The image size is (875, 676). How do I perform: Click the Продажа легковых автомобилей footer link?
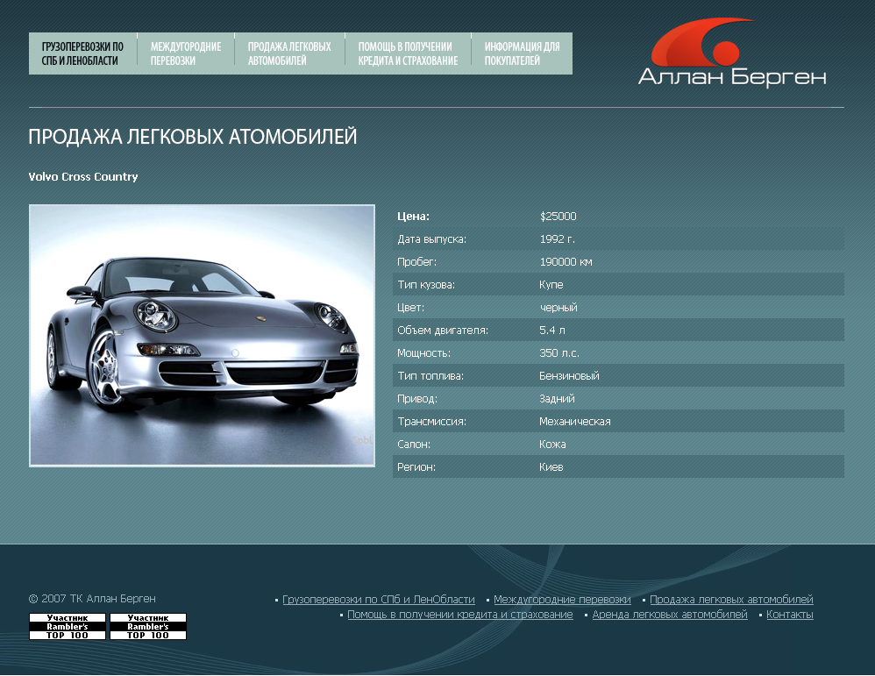click(731, 600)
